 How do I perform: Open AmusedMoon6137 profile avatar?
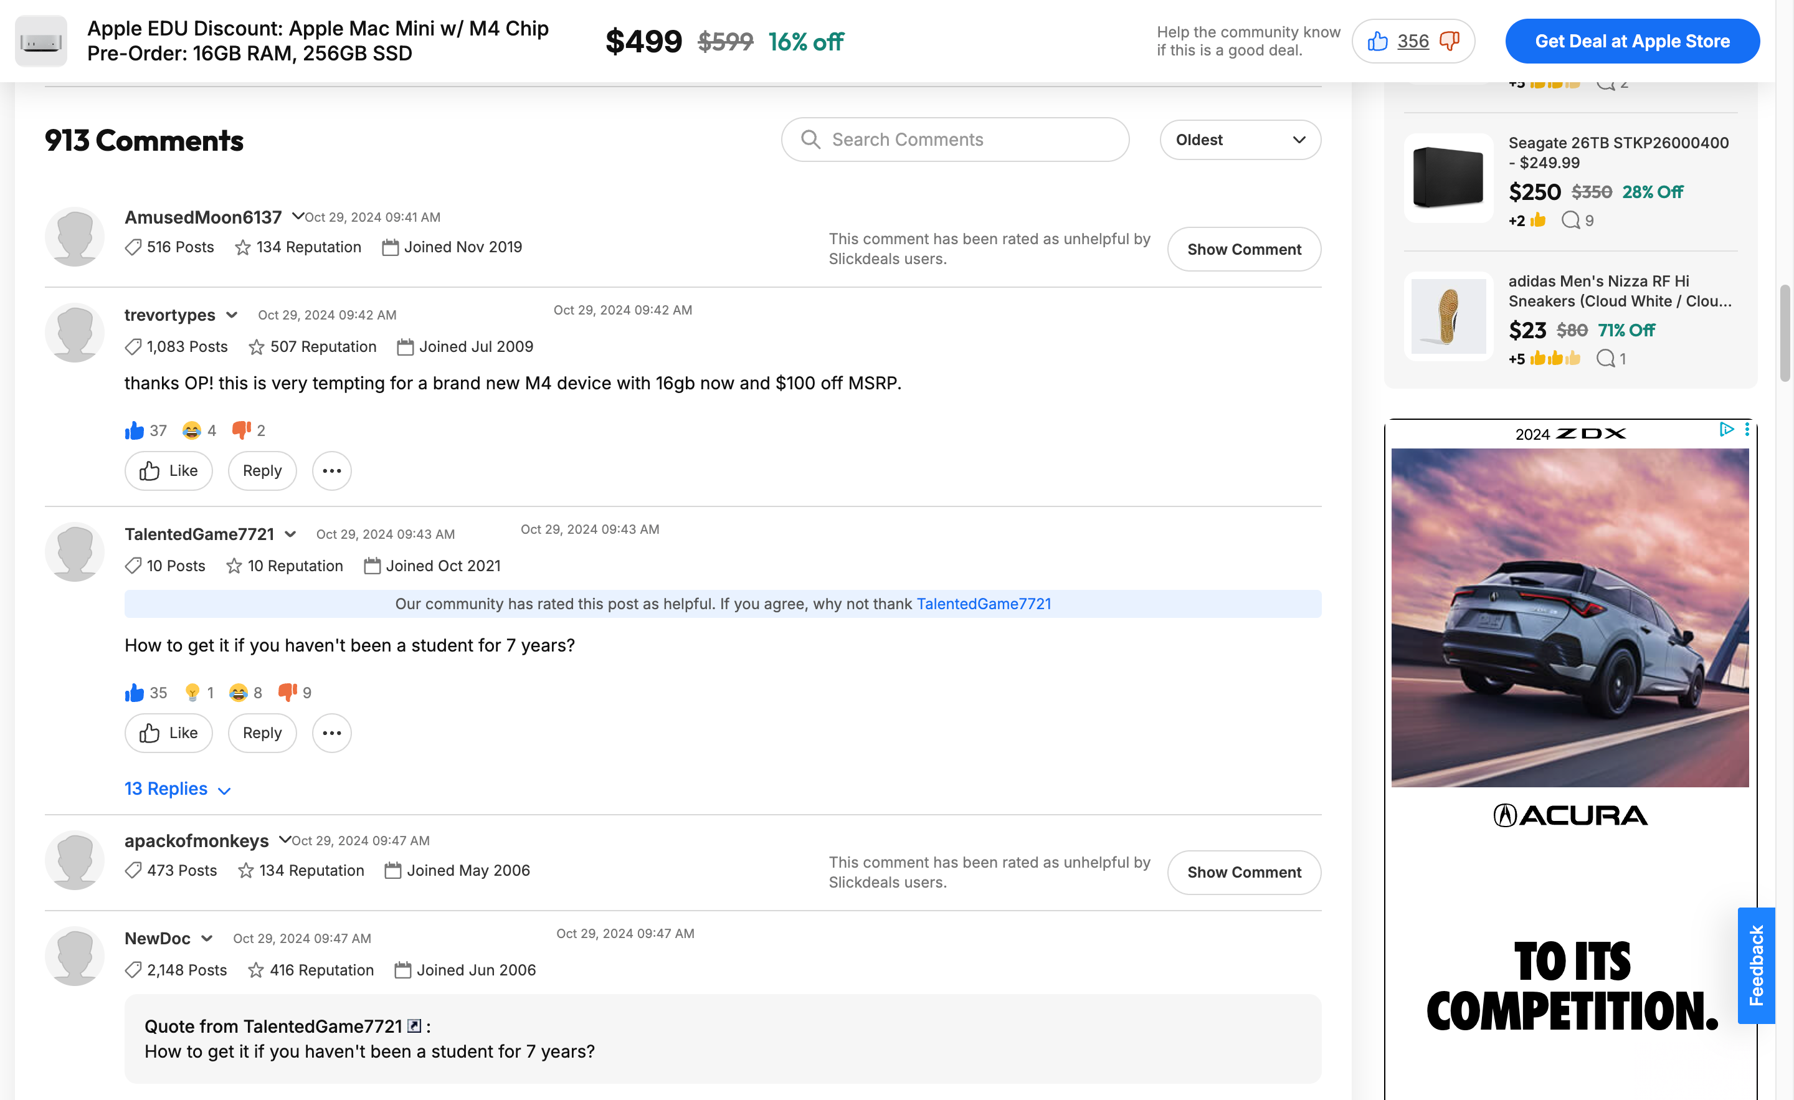[74, 237]
